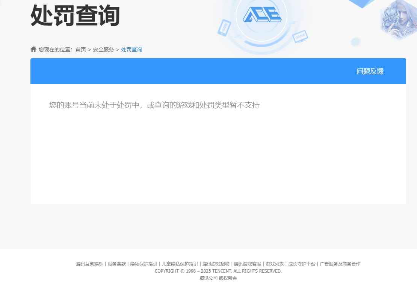Open 服务条款 footer link
Image resolution: width=417 pixels, height=282 pixels.
[x=117, y=264]
